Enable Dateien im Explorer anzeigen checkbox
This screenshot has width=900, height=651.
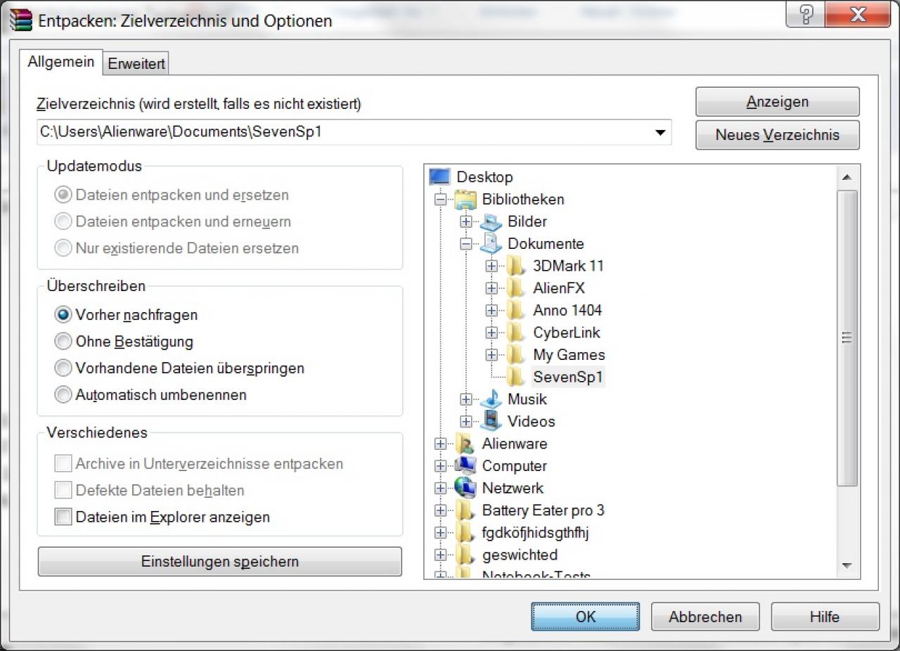pos(63,517)
